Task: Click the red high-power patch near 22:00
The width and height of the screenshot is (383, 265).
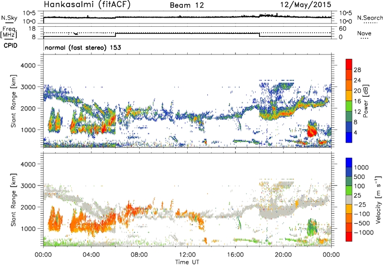Action: point(312,130)
